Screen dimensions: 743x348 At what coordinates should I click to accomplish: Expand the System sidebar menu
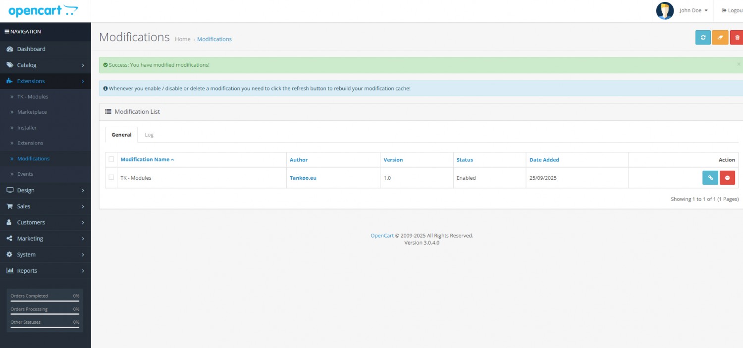click(x=45, y=254)
